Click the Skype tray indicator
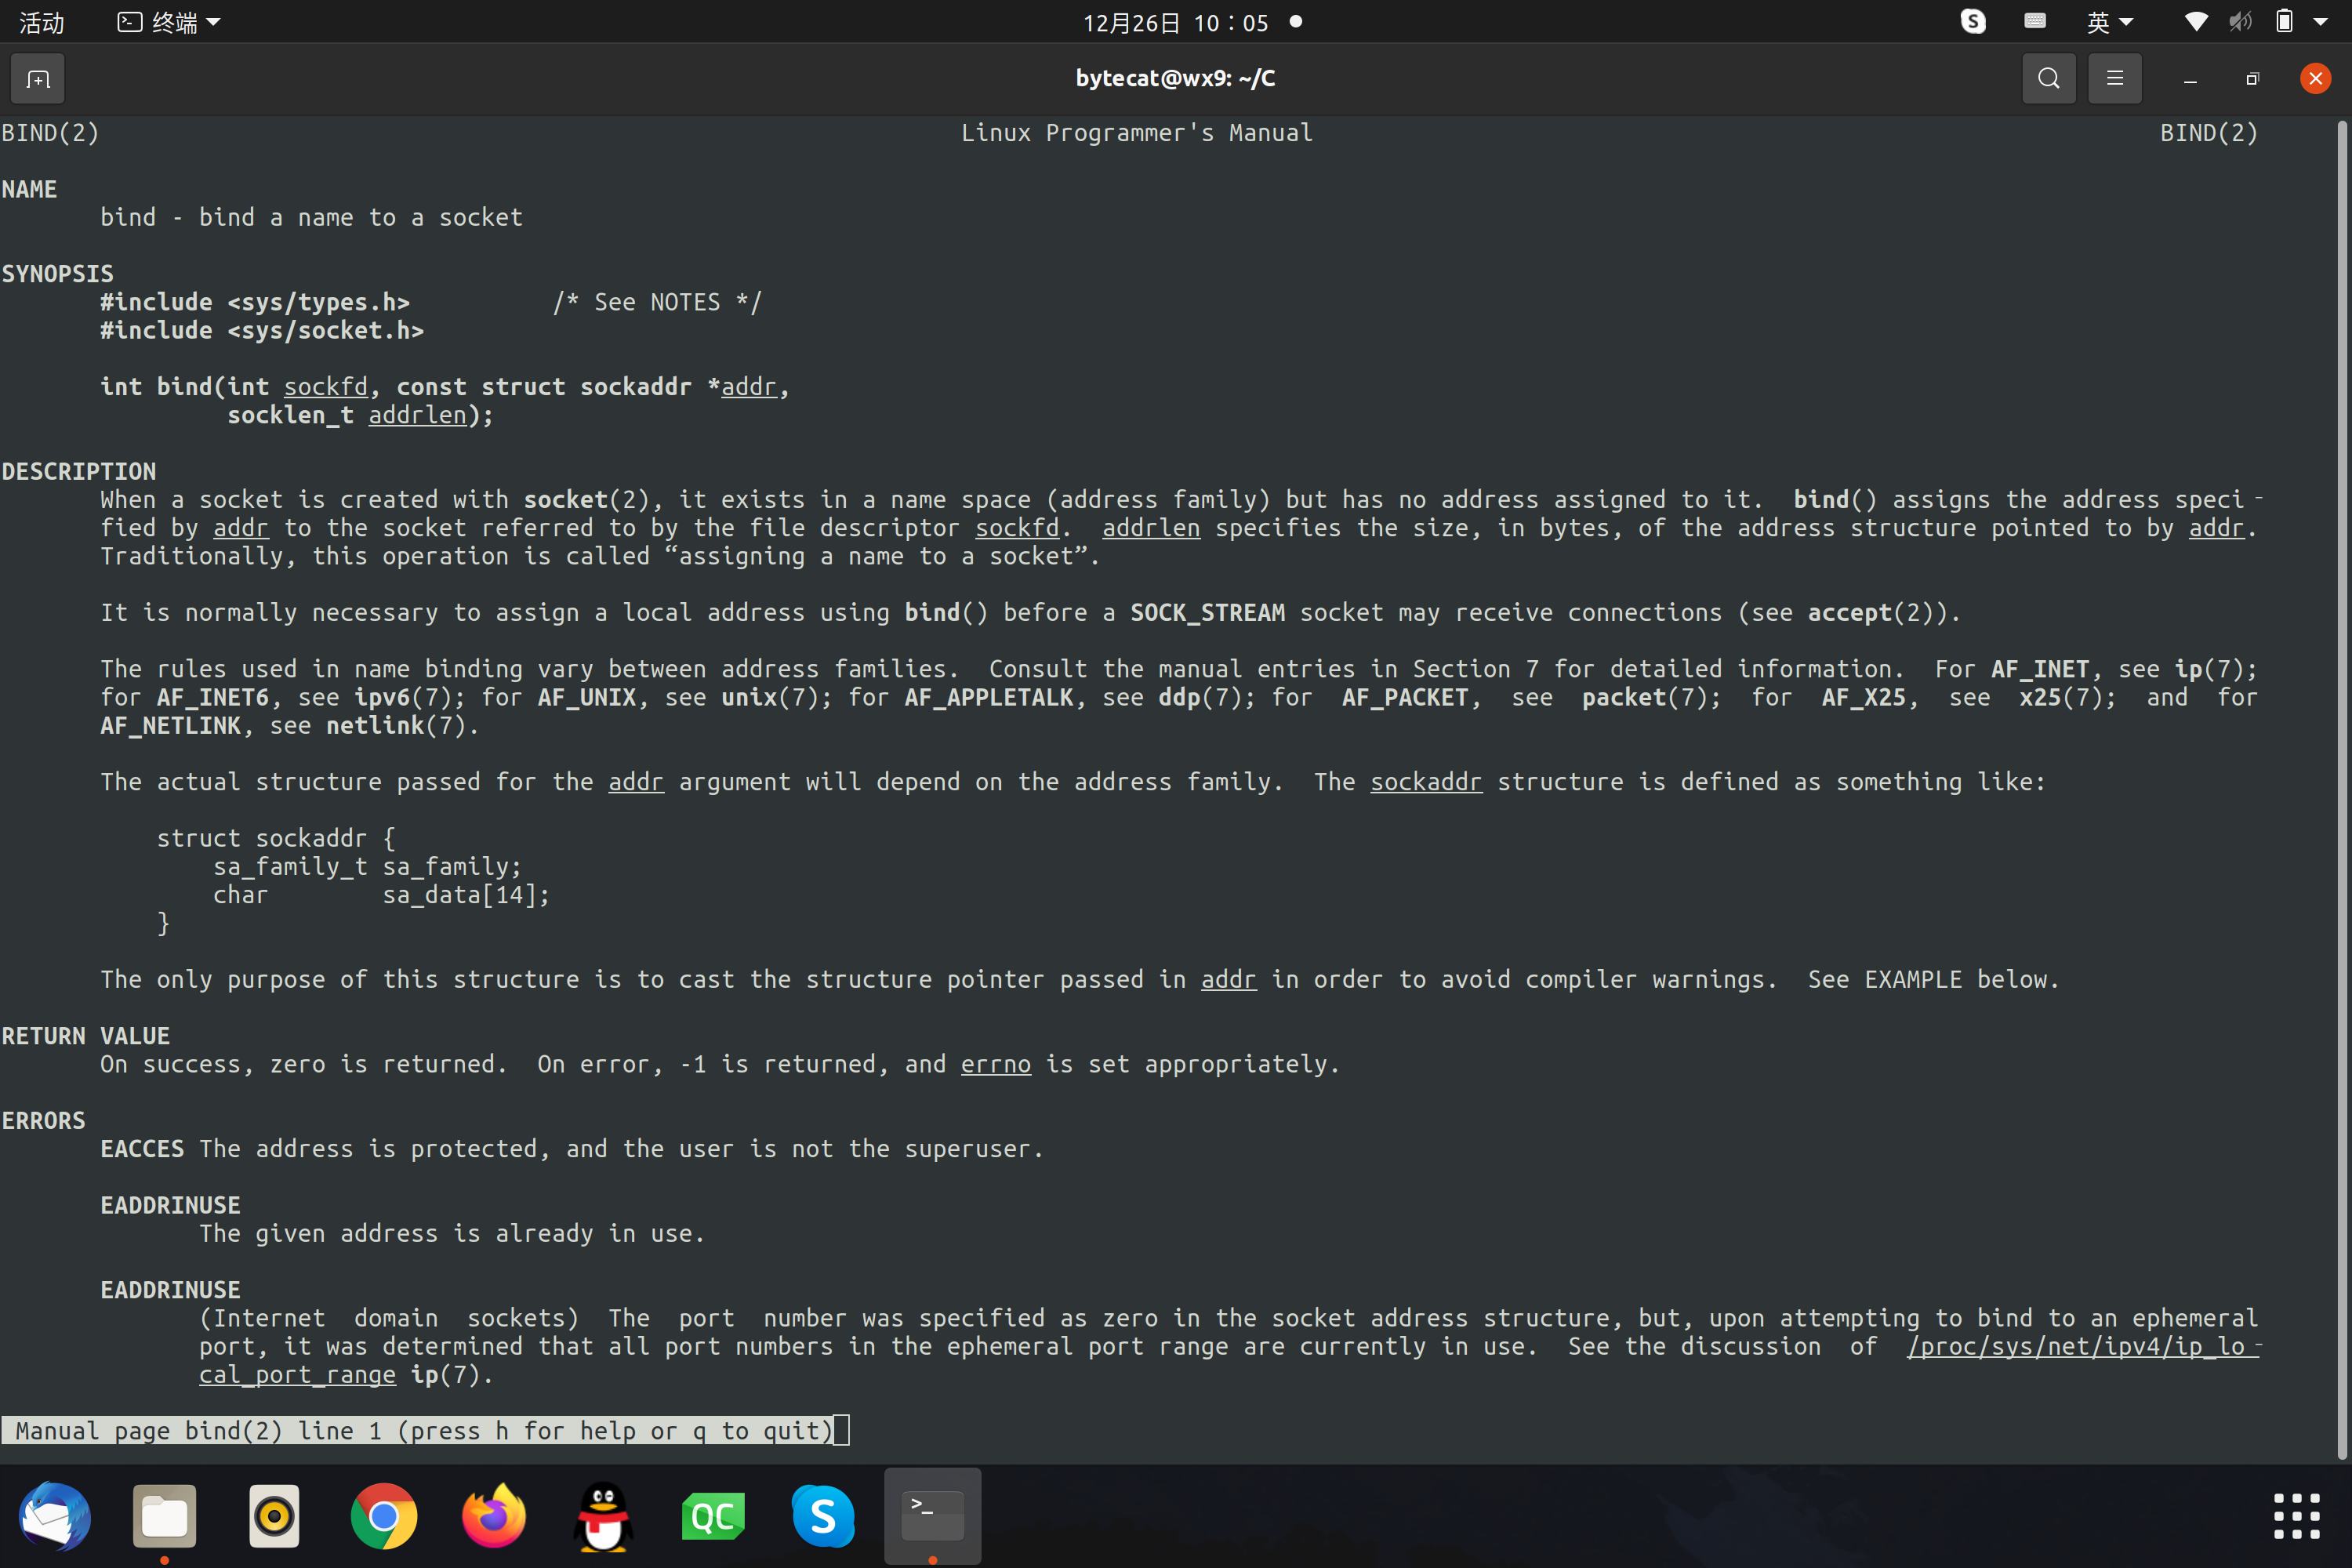Screen dimensions: 2352x1568 pyautogui.click(x=1973, y=21)
